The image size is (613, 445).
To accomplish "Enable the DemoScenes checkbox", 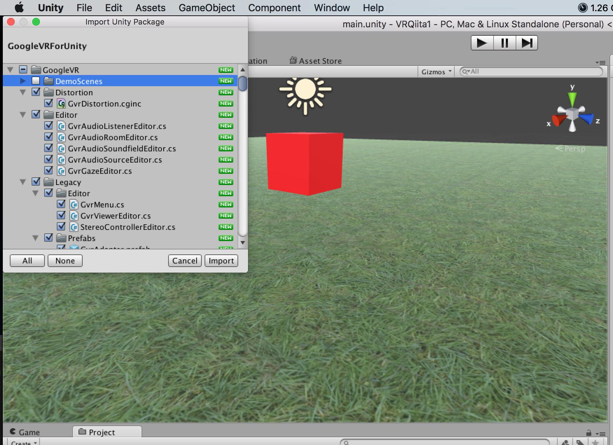I will pos(36,81).
